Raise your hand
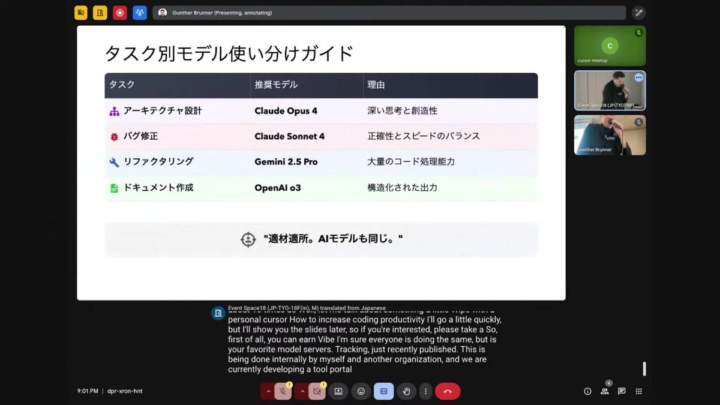This screenshot has height=405, width=720. pos(406,391)
